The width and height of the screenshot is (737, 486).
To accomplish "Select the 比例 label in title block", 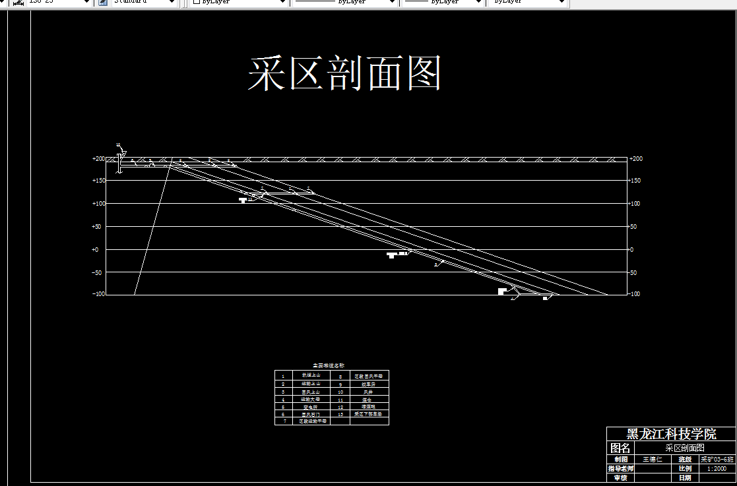I will click(x=685, y=469).
